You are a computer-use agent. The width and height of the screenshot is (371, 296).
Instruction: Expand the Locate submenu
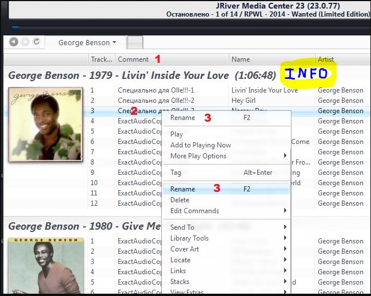[x=226, y=260]
